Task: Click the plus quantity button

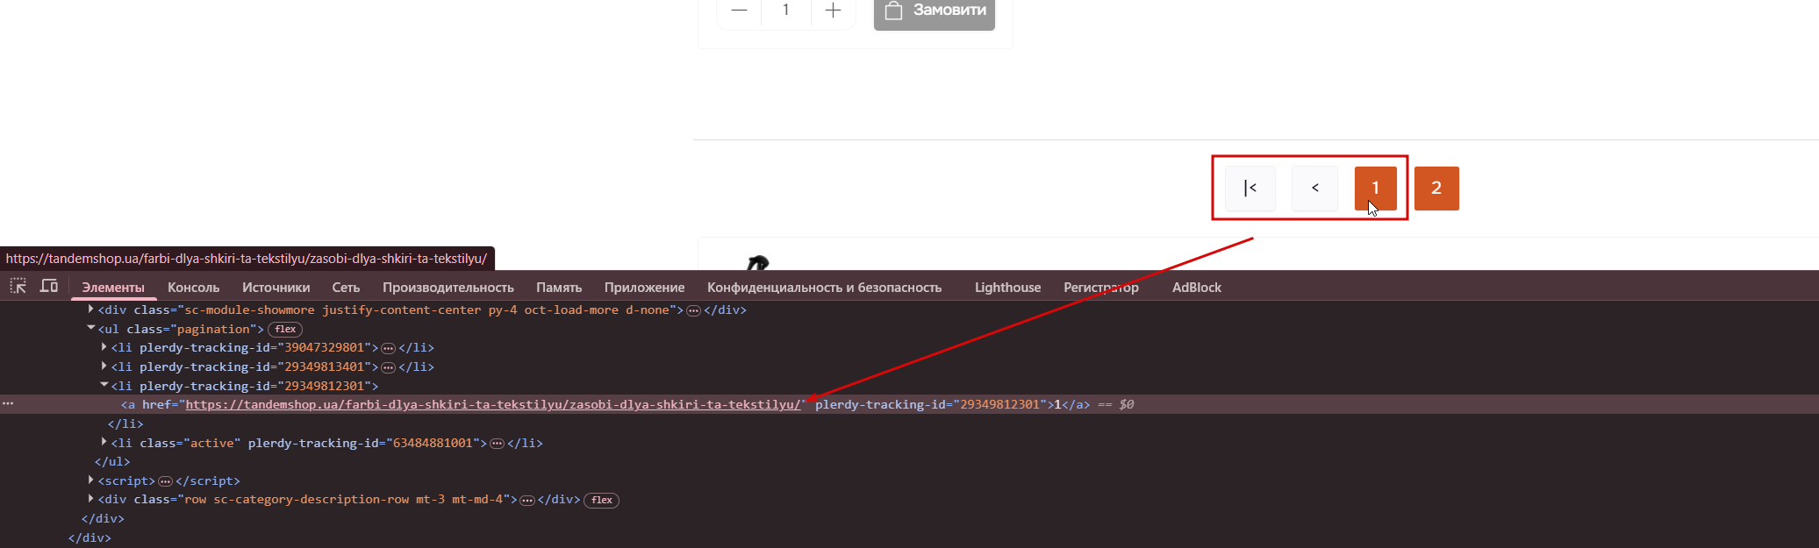Action: point(833,11)
